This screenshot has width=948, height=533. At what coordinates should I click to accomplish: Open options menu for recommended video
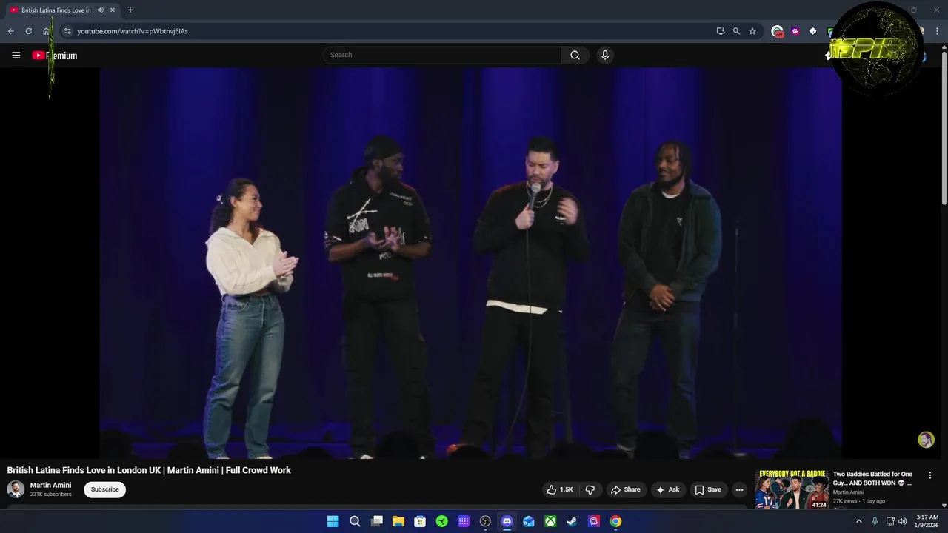pyautogui.click(x=930, y=475)
